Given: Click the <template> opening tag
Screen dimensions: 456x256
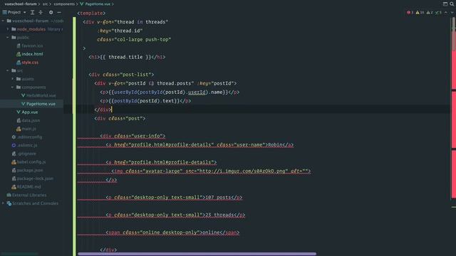Looking at the screenshot, I should (91, 14).
